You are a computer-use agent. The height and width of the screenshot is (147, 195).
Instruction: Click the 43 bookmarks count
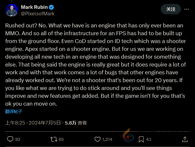coord(149,139)
